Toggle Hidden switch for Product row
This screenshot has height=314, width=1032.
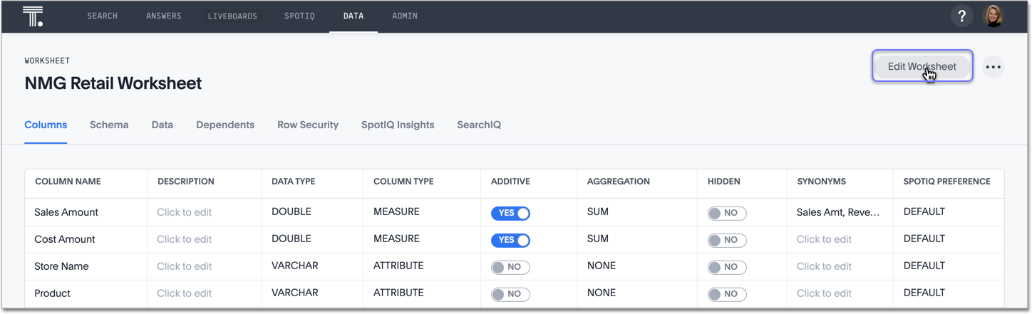(x=726, y=294)
